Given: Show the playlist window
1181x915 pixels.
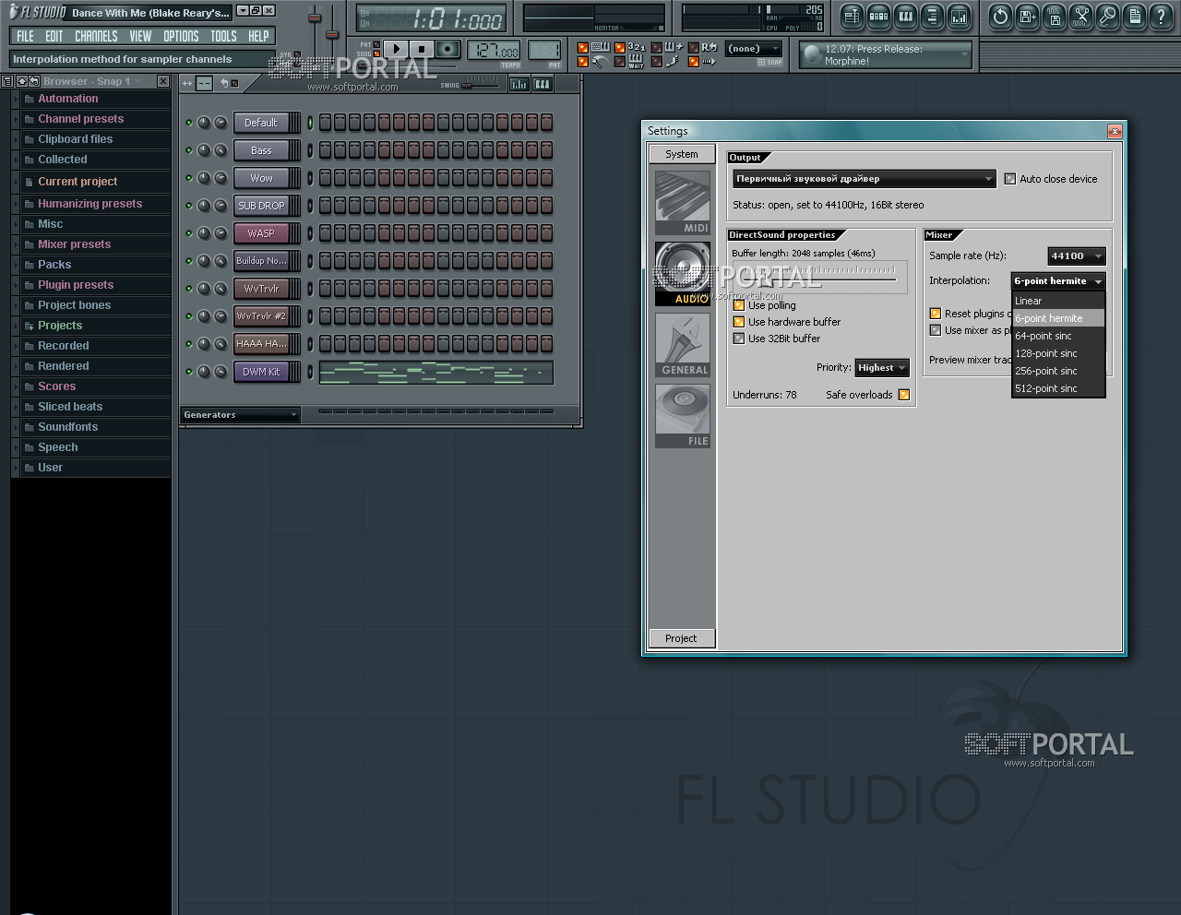Looking at the screenshot, I should [852, 16].
